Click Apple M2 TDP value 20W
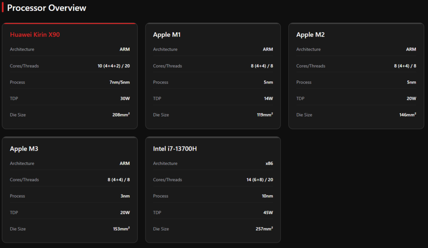 411,99
